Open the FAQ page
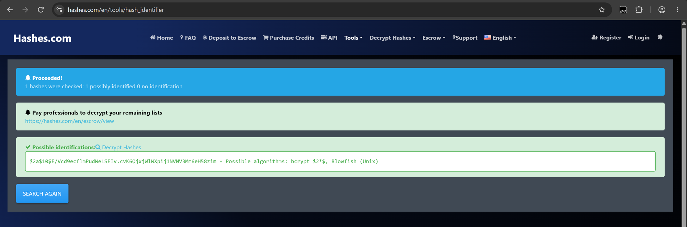Viewport: 687px width, 227px height. (x=188, y=38)
